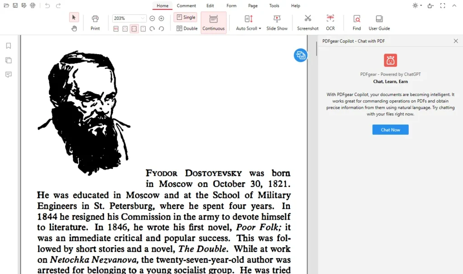Viewport: 463px width, 274px height.
Task: Click the Save As icon with the pencil
Action: 24,5
